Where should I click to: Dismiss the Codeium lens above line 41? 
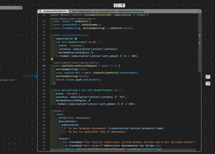point(98,63)
